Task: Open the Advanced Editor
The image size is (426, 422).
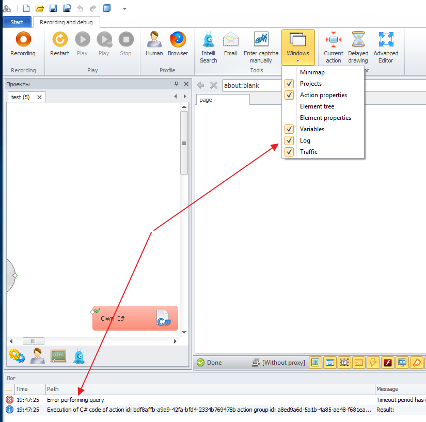Action: pyautogui.click(x=386, y=48)
